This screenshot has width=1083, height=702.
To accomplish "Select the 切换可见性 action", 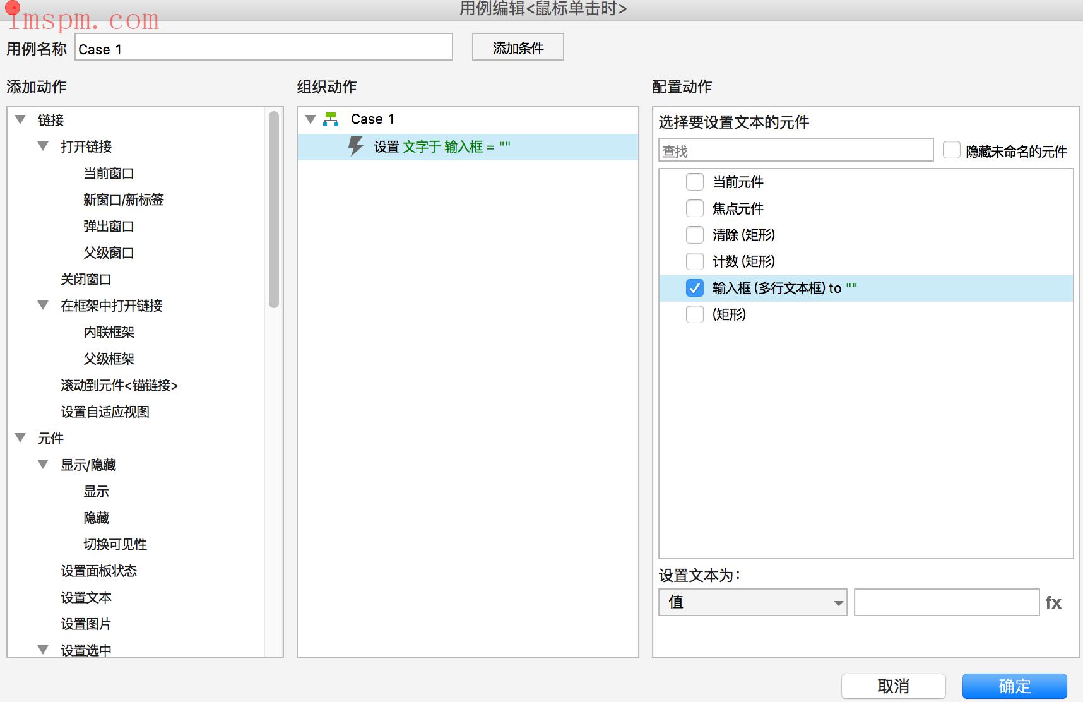I will tap(115, 544).
